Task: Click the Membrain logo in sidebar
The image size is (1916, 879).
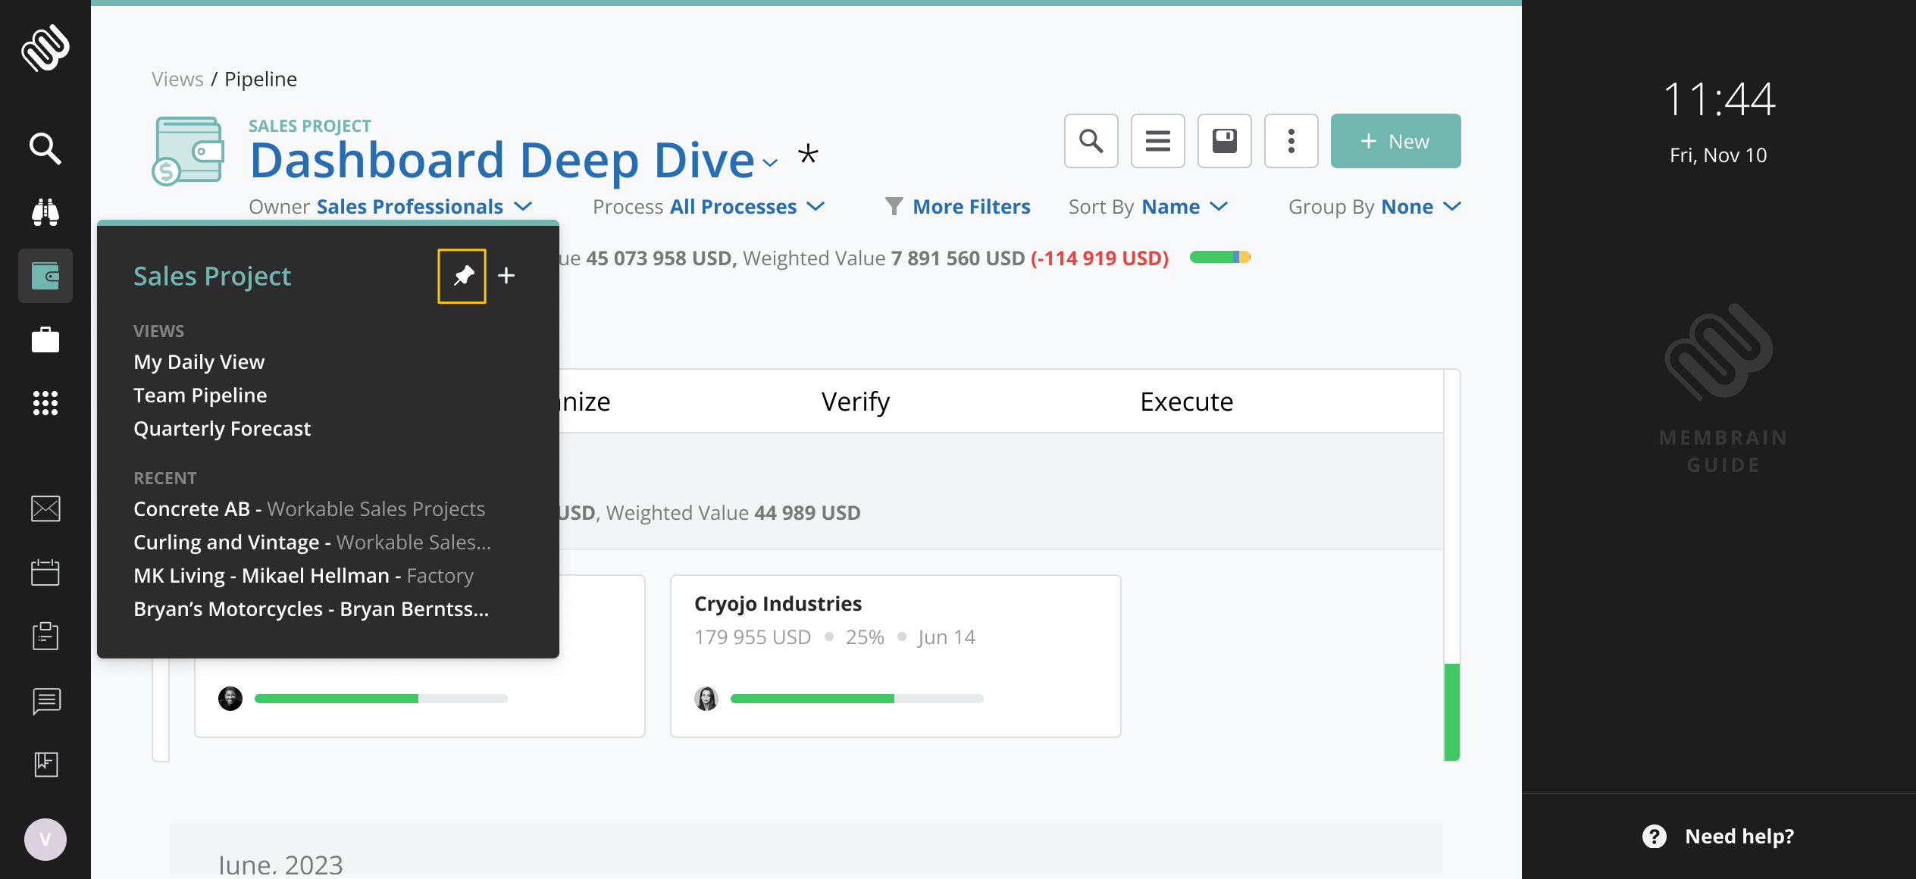Action: click(x=45, y=48)
